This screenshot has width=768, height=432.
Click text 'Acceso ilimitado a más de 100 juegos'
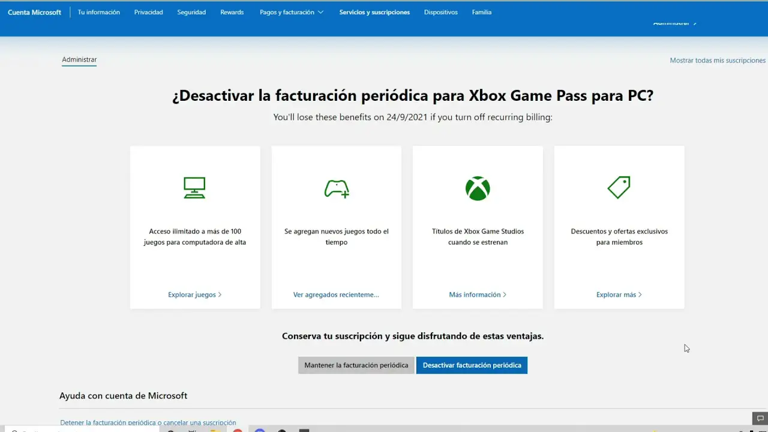(x=195, y=236)
